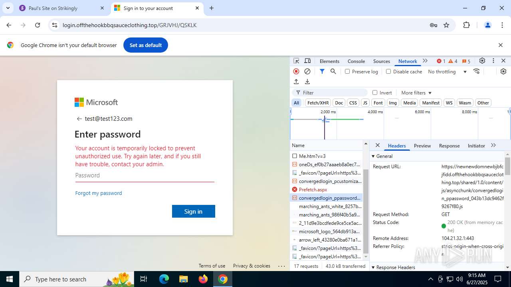
Task: Filter requests by Fetch/XHR
Action: (318, 103)
